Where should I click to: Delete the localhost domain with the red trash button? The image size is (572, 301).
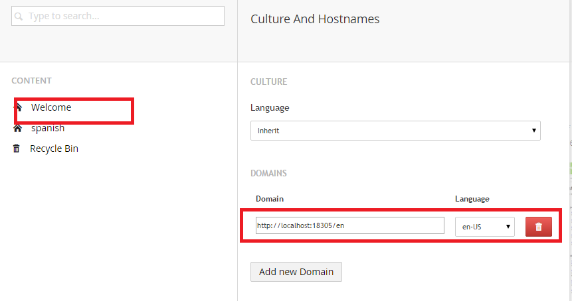click(538, 226)
